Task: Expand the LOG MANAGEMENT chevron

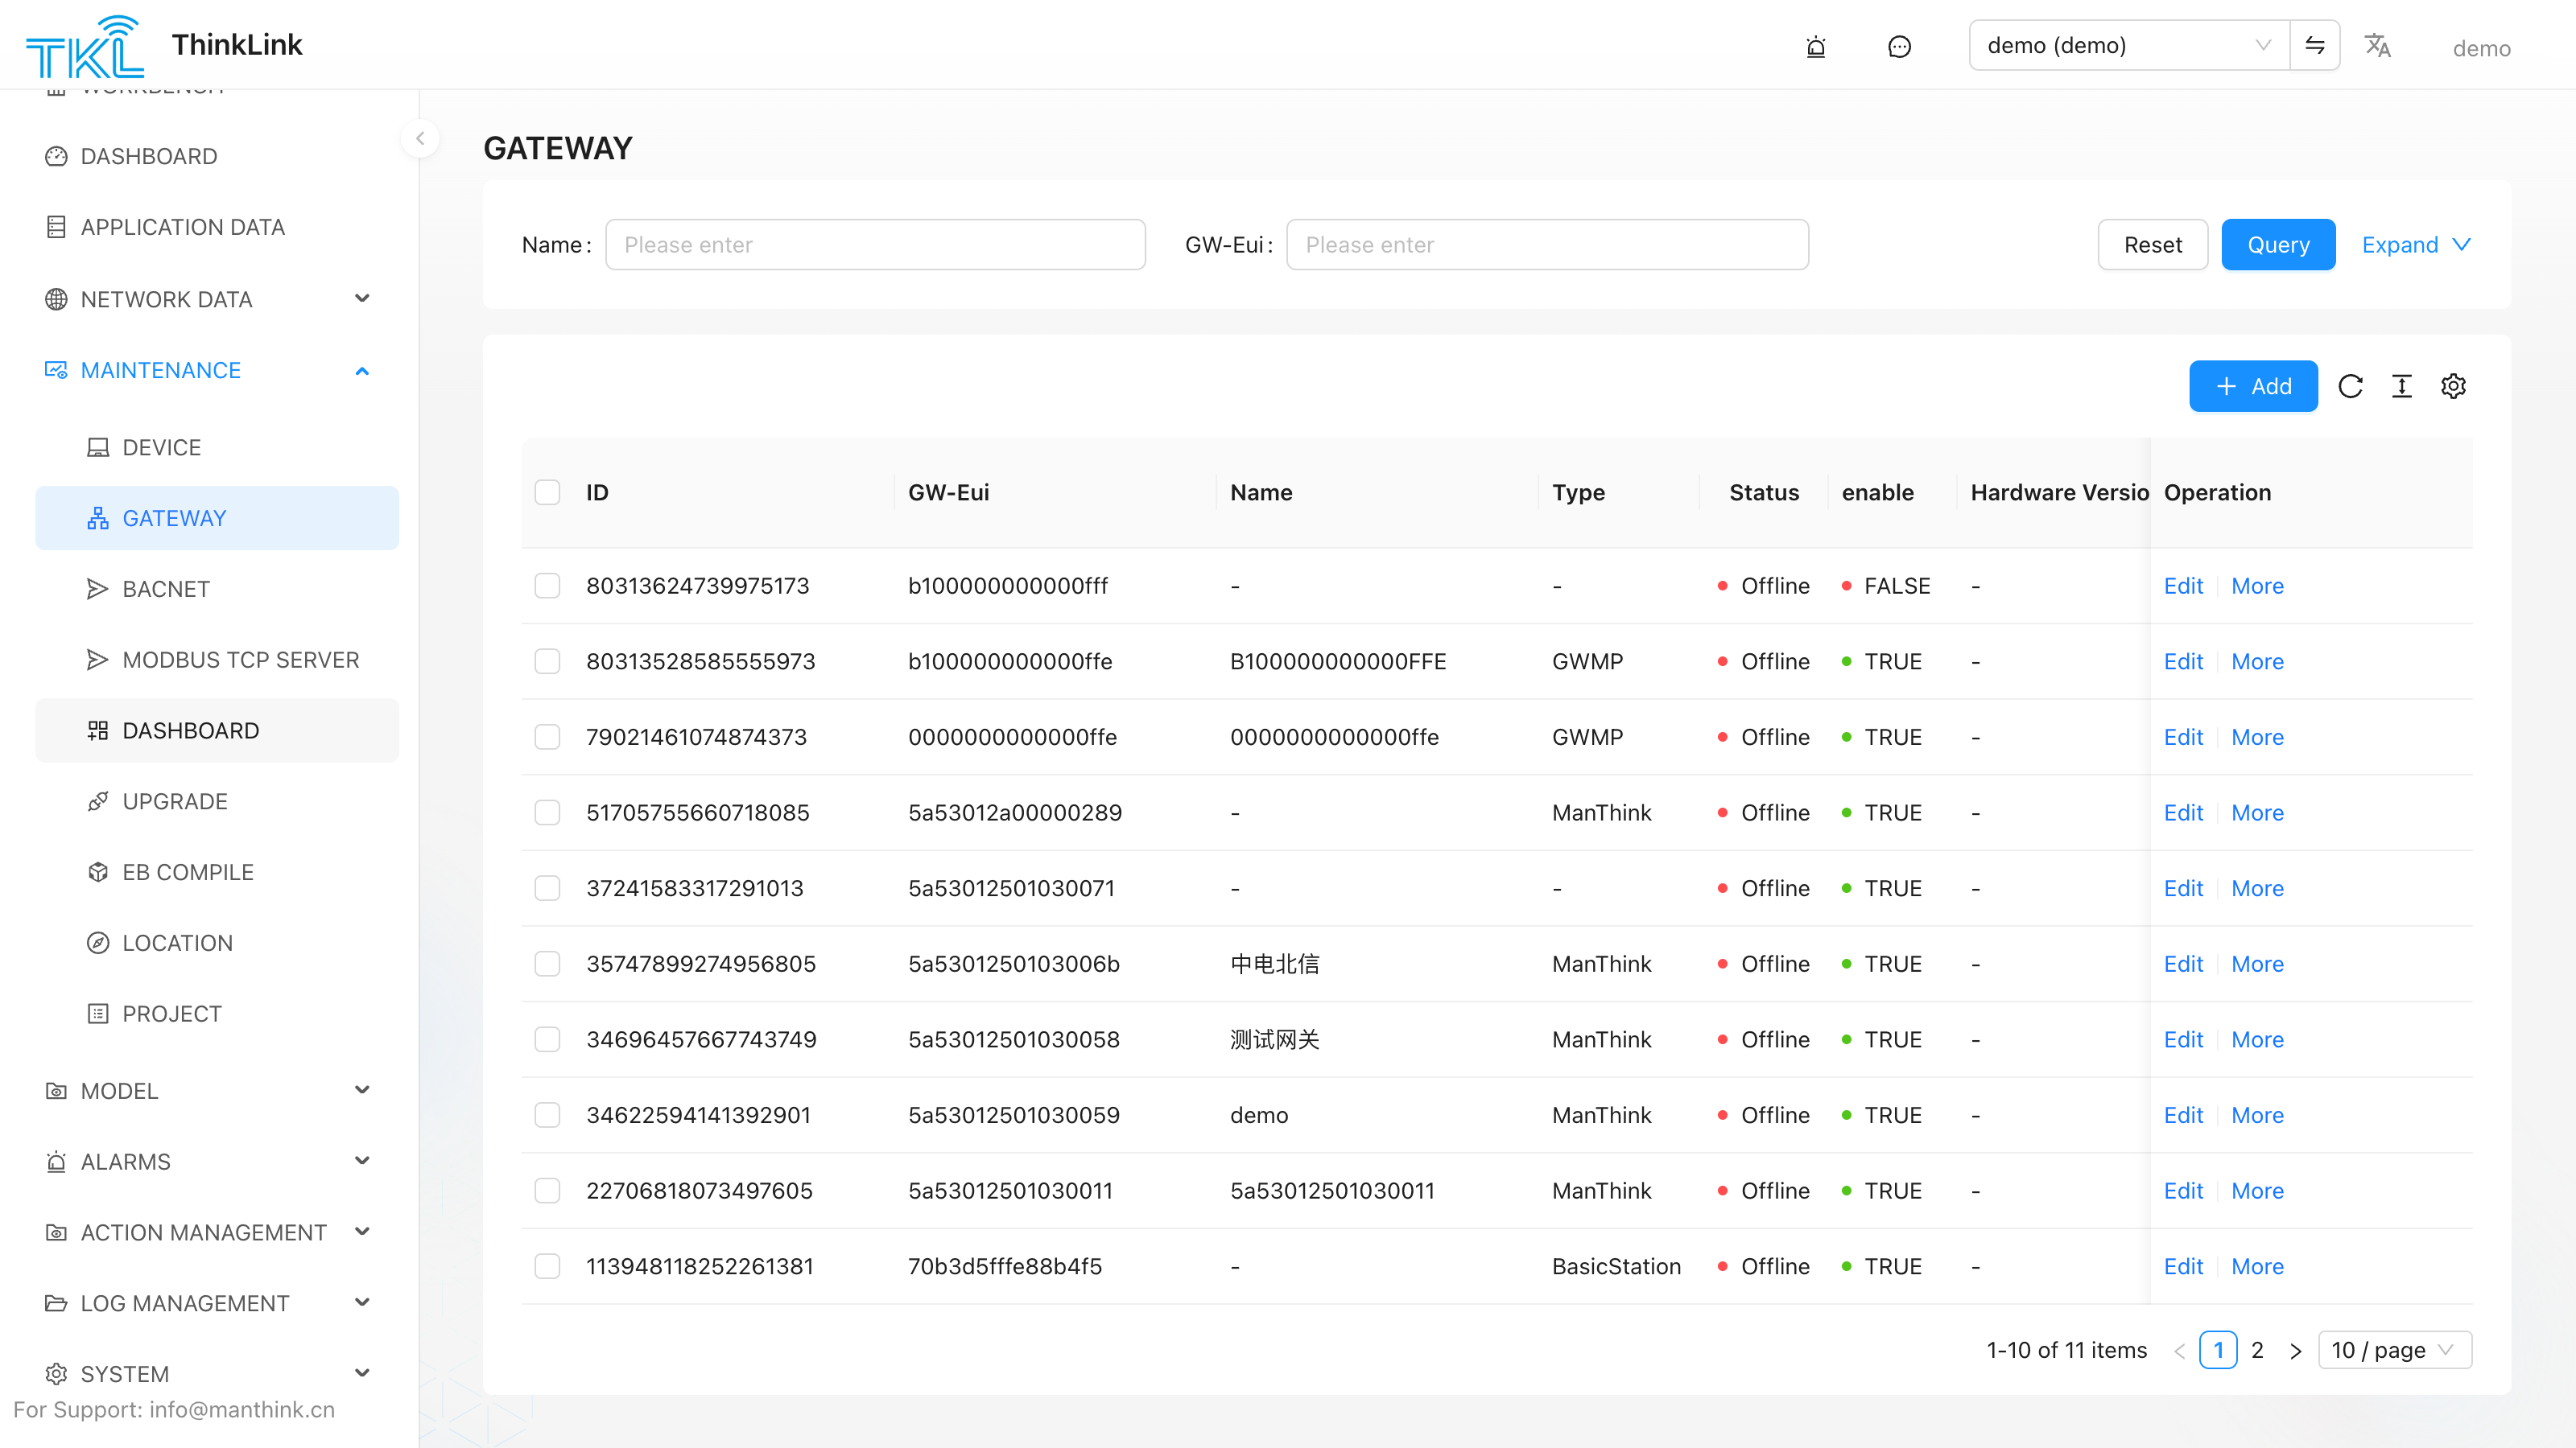Action: click(362, 1303)
